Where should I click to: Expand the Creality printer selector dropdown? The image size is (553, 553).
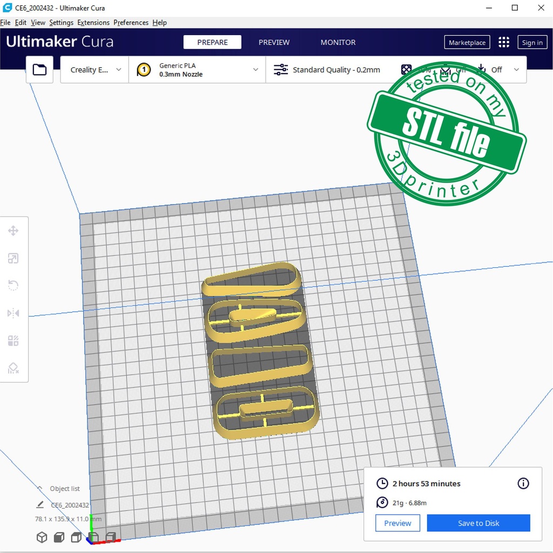[x=95, y=70]
